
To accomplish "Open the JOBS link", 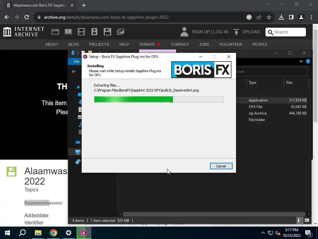I will click(204, 44).
